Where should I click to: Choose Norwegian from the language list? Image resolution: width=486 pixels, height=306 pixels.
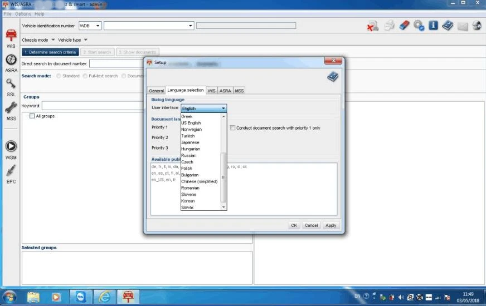click(x=201, y=129)
